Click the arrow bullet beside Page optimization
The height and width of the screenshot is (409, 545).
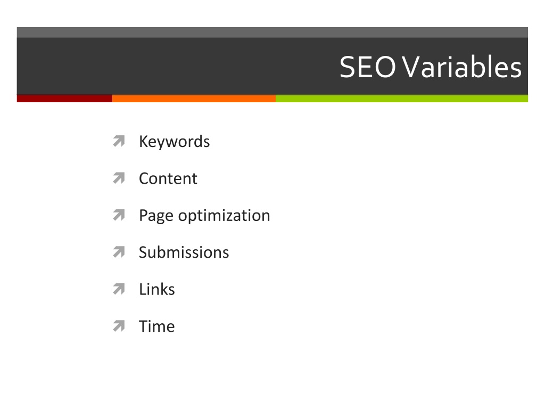pyautogui.click(x=119, y=215)
